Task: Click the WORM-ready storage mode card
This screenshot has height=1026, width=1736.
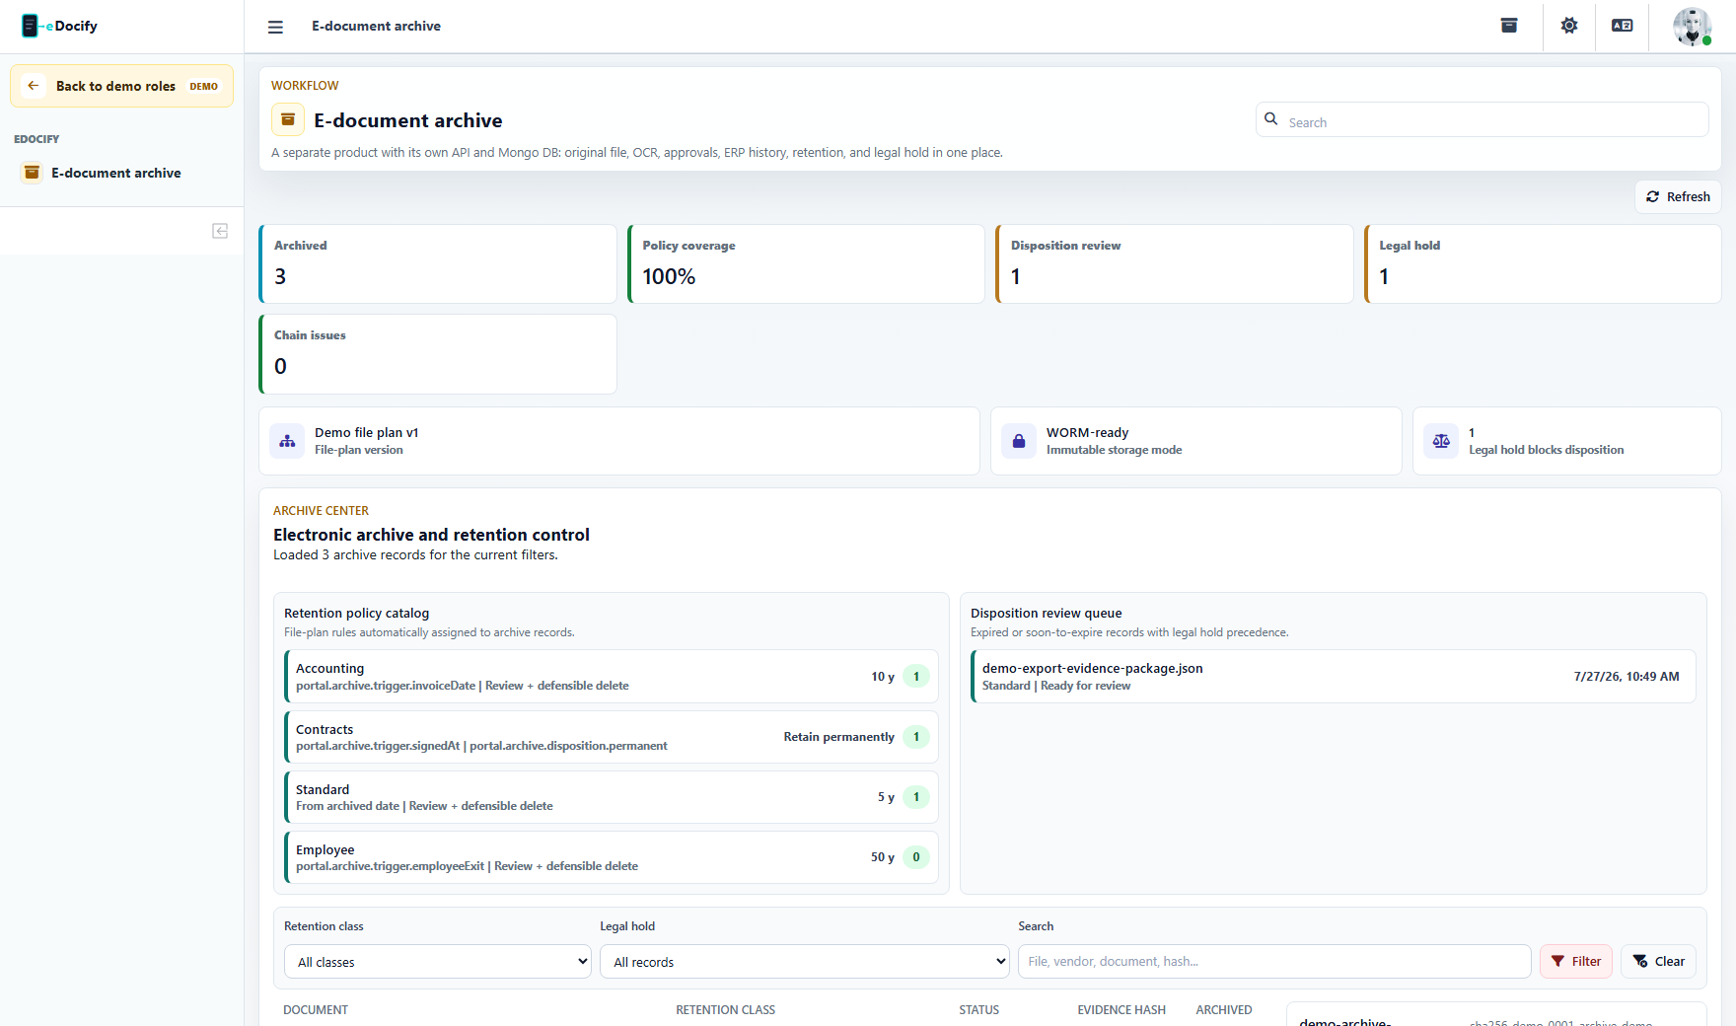Action: click(1196, 441)
